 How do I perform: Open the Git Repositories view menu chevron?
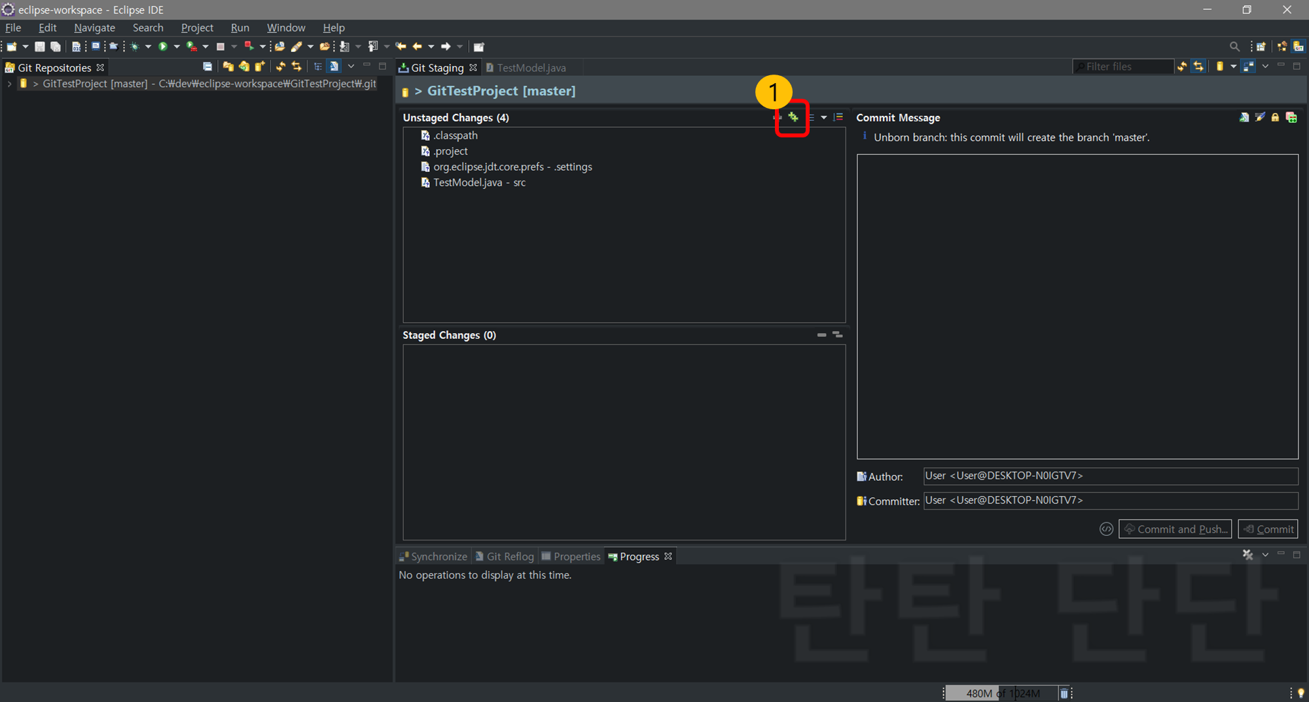(351, 66)
